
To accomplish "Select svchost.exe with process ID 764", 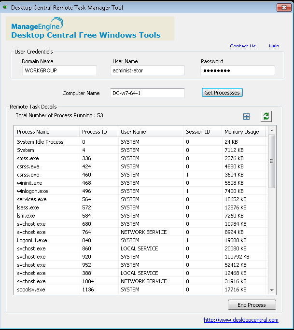I will click(x=140, y=232).
